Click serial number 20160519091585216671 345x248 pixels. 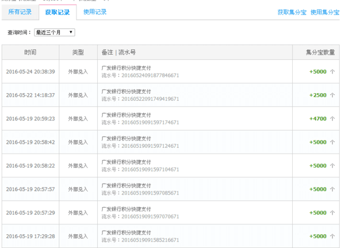point(150,240)
